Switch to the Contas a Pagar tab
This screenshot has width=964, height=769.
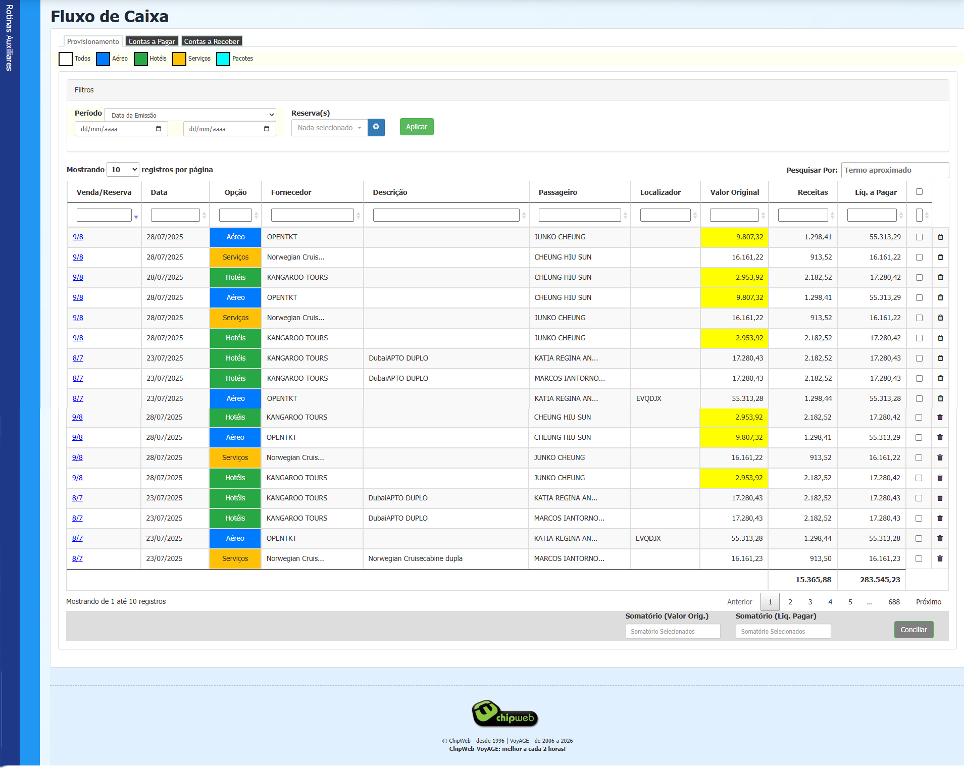(x=151, y=41)
